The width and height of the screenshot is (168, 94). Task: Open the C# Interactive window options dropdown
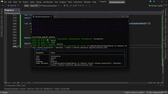click(158, 85)
